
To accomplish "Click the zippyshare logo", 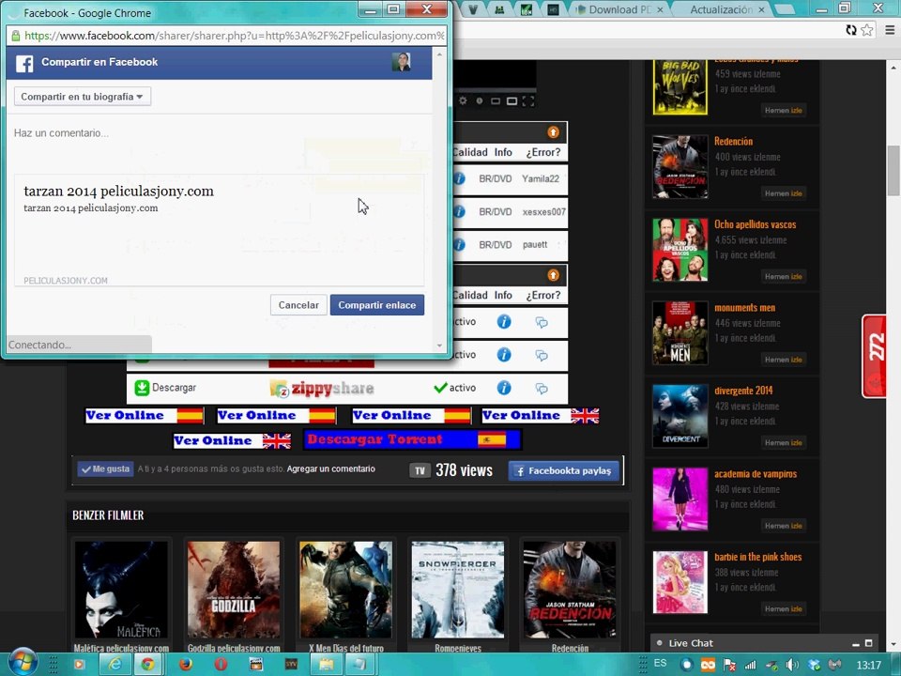I will pyautogui.click(x=322, y=389).
